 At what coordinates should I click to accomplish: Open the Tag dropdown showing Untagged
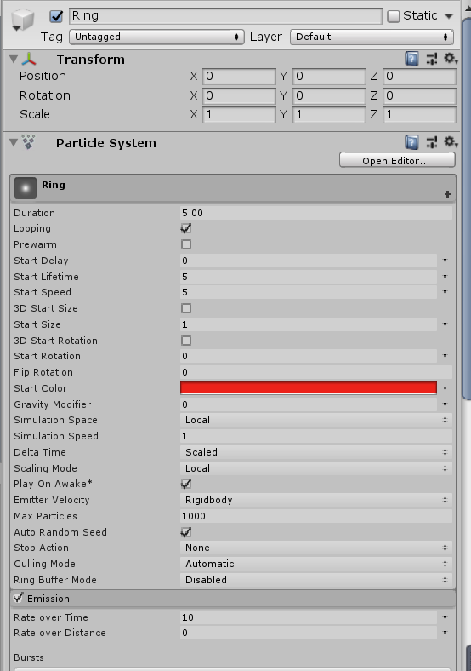pyautogui.click(x=156, y=37)
